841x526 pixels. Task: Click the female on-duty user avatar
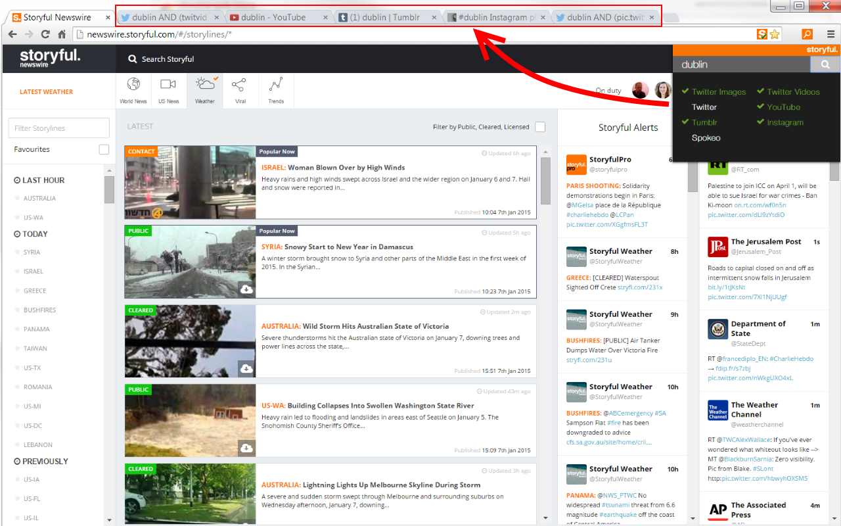pyautogui.click(x=663, y=90)
